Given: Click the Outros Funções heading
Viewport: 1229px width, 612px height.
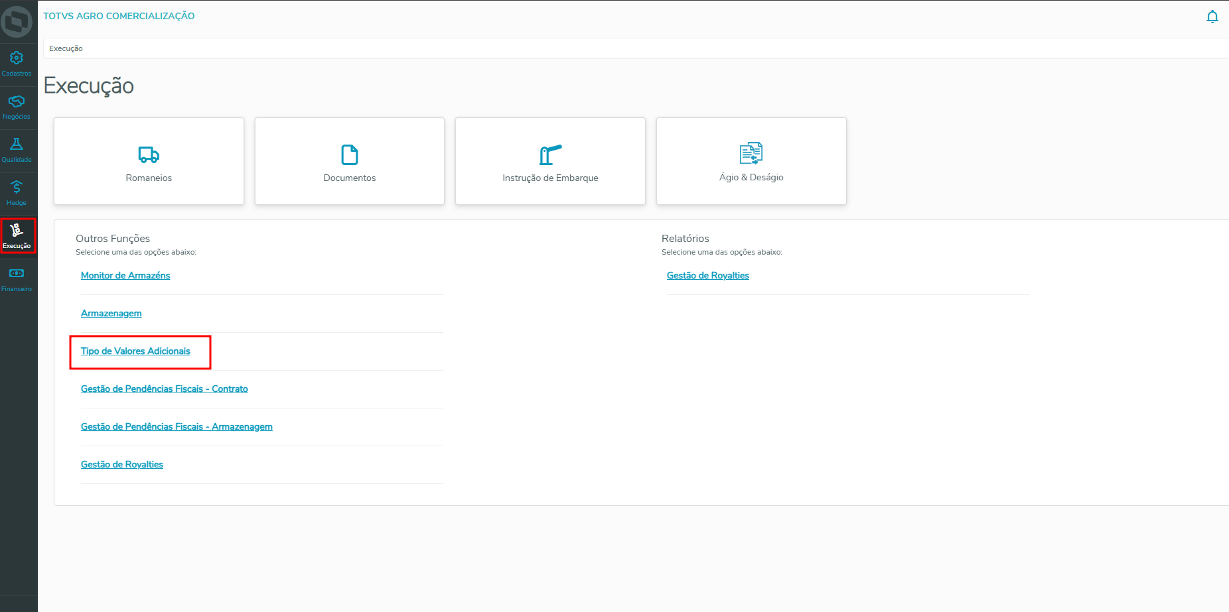Looking at the screenshot, I should pos(113,238).
